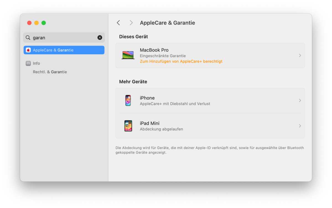This screenshot has width=332, height=208.
Task: Click the red AppleCare sidebar icon
Action: [x=28, y=50]
